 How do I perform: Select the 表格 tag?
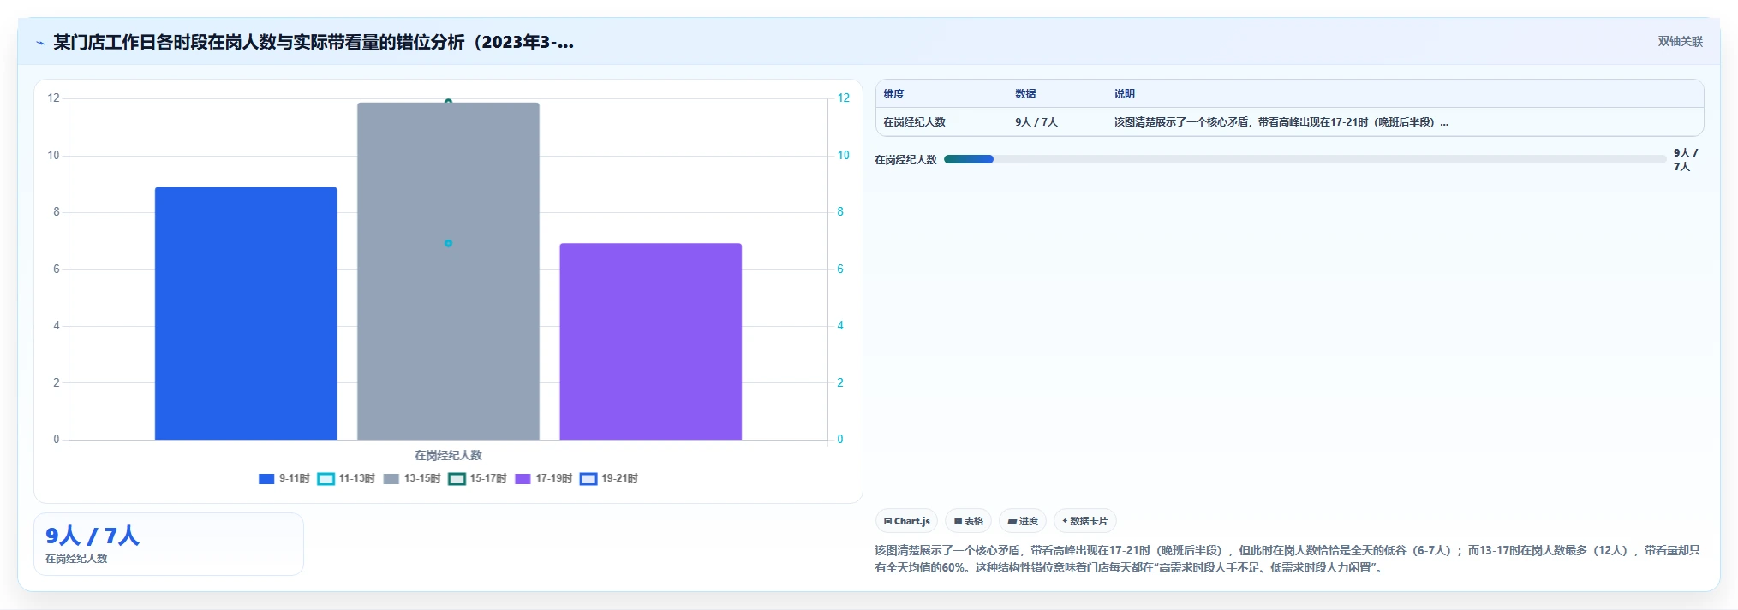coord(969,521)
